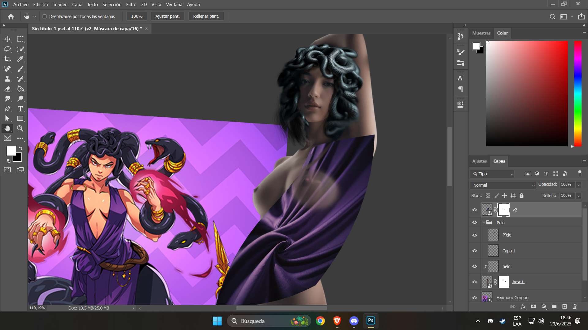The height and width of the screenshot is (330, 588).
Task: Click the rainbow hue slider strip
Action: point(578,94)
